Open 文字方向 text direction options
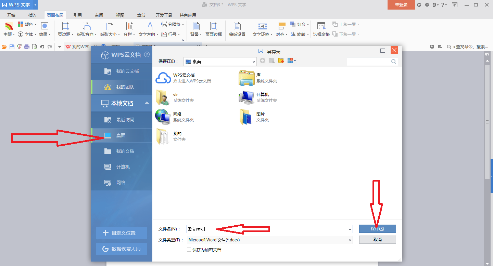493x266 pixels. [148, 30]
